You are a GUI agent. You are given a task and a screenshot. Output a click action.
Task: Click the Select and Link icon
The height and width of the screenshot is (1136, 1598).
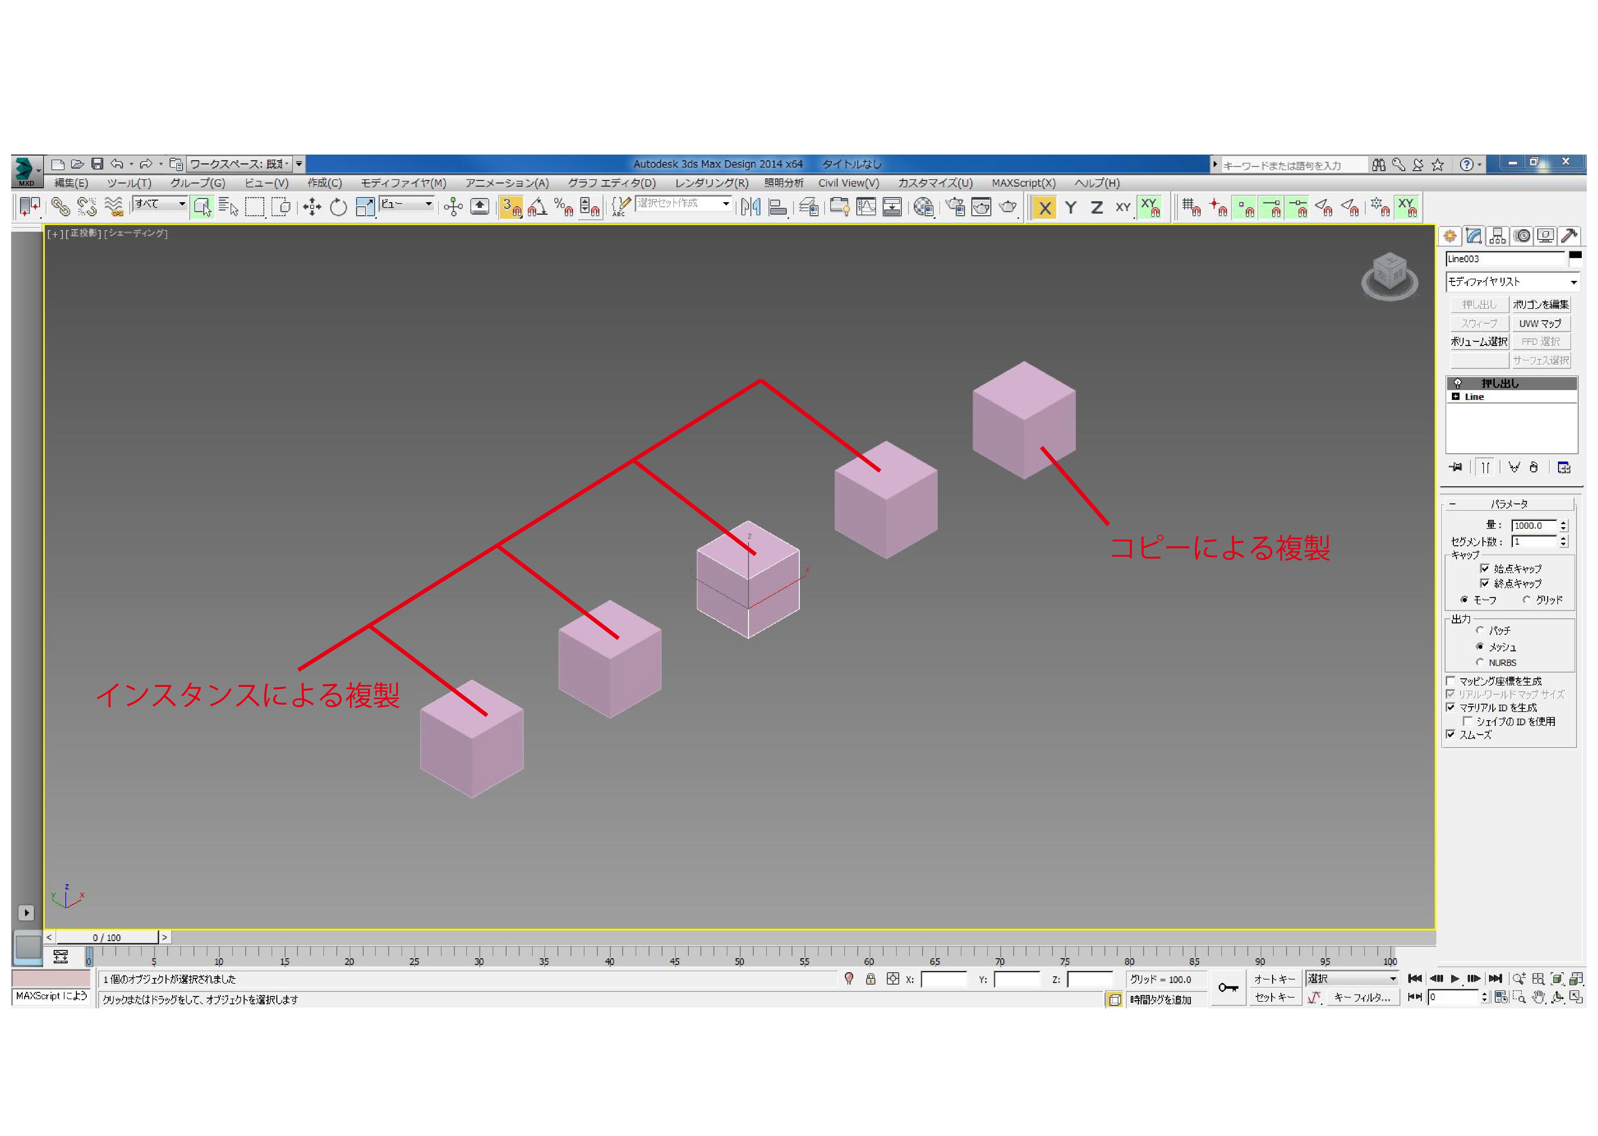(x=60, y=207)
